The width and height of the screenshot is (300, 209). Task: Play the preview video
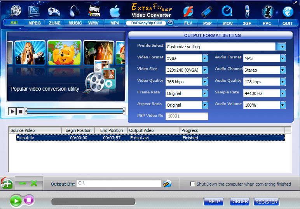click(12, 111)
